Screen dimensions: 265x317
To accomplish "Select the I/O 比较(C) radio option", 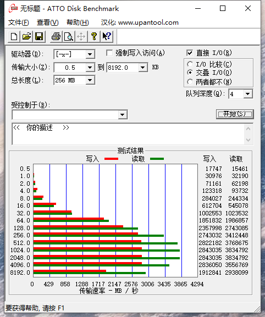I will [190, 64].
